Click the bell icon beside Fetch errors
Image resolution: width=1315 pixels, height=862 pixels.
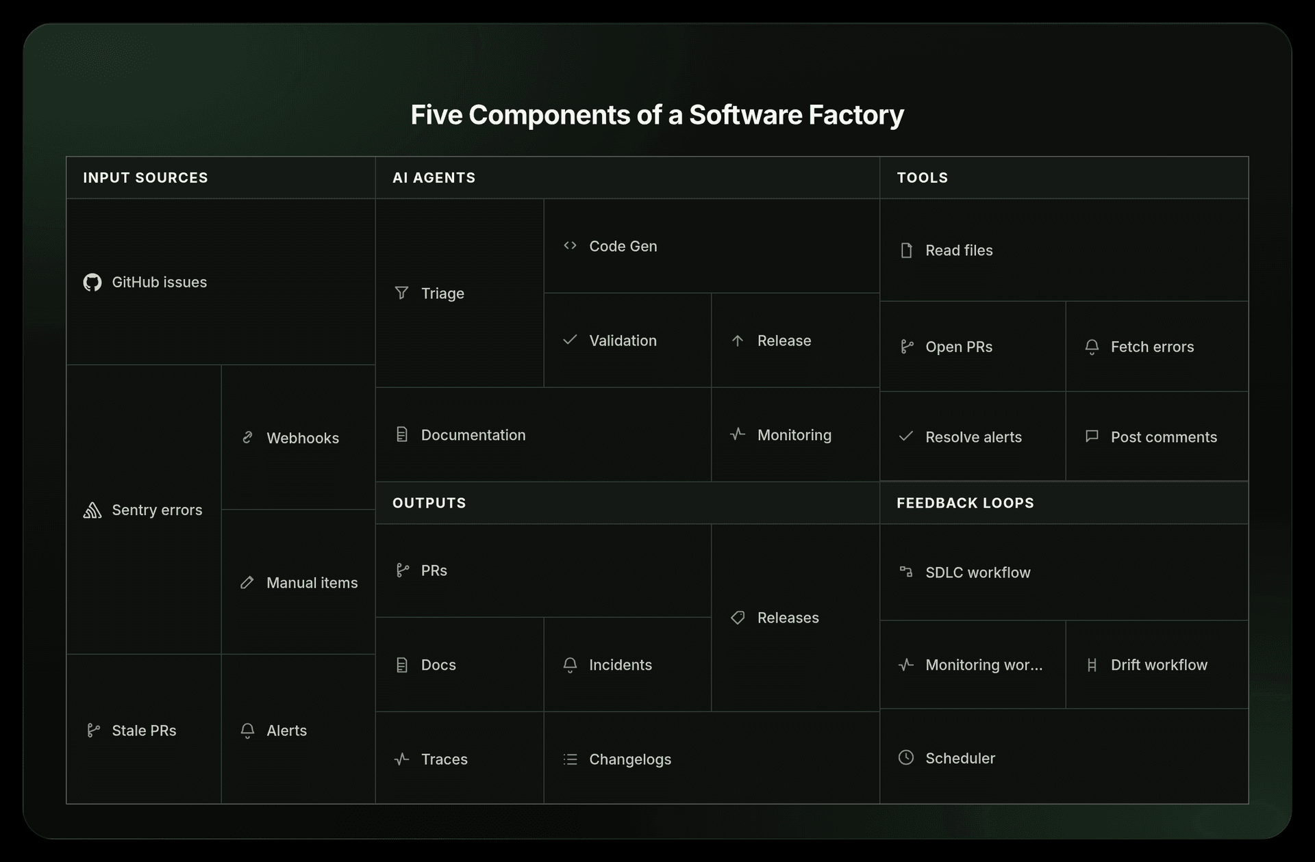1092,347
